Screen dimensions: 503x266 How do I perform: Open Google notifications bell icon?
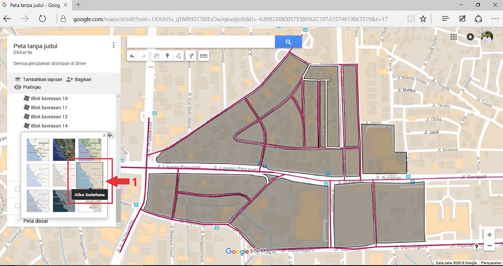470,37
